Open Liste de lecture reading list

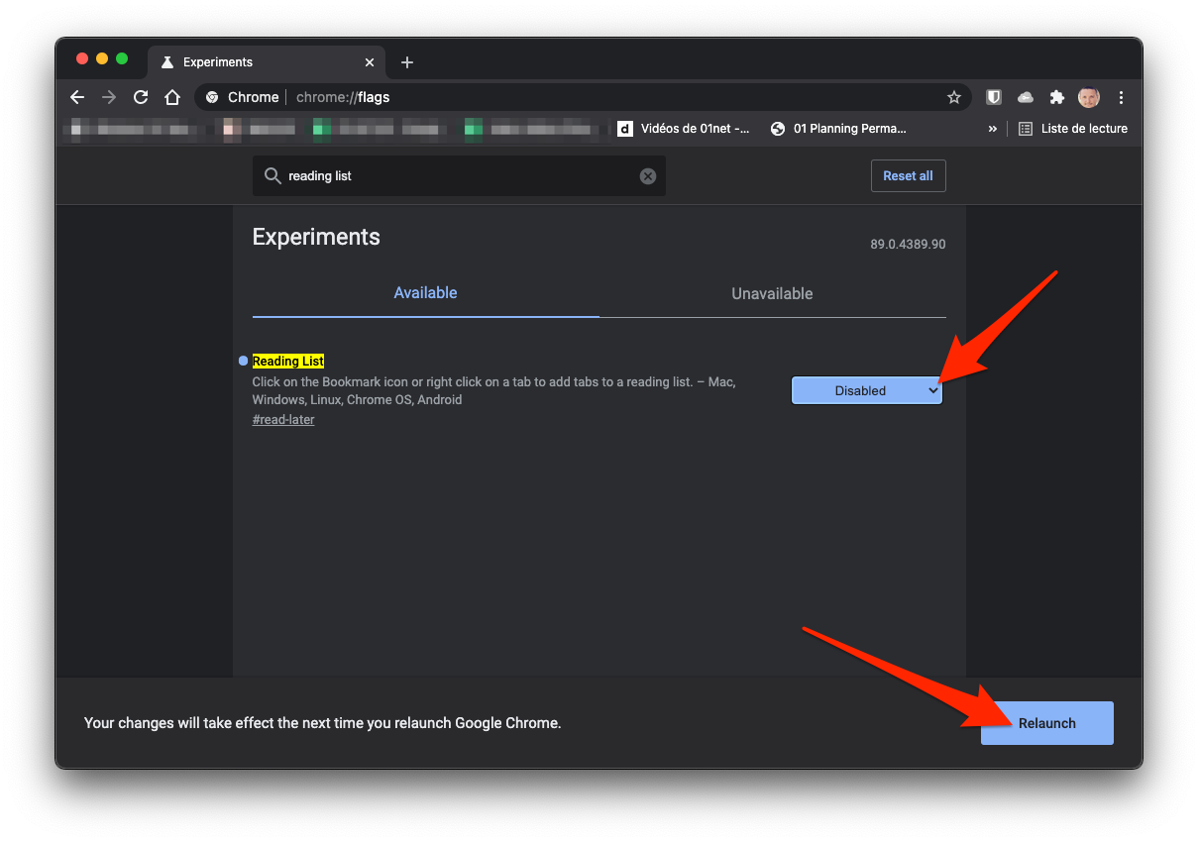1073,128
